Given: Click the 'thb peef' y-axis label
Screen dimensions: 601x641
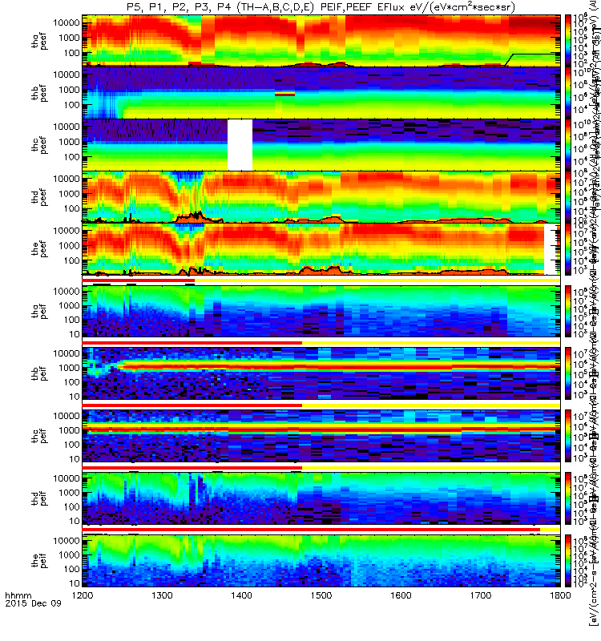Looking at the screenshot, I should (39, 93).
